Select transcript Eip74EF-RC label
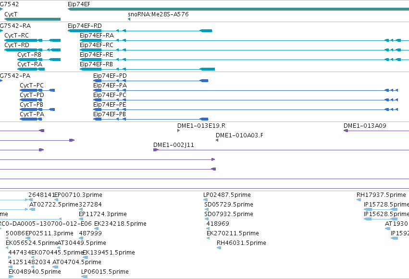Image resolution: width=409 pixels, height=279 pixels. pyautogui.click(x=97, y=45)
